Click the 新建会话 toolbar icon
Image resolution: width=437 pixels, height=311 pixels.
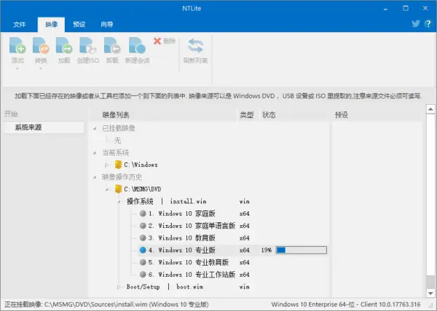[137, 46]
